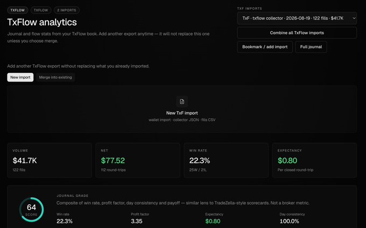366x228 pixels.
Task: Click the 2 IMPORTS pill badge
Action: [67, 10]
